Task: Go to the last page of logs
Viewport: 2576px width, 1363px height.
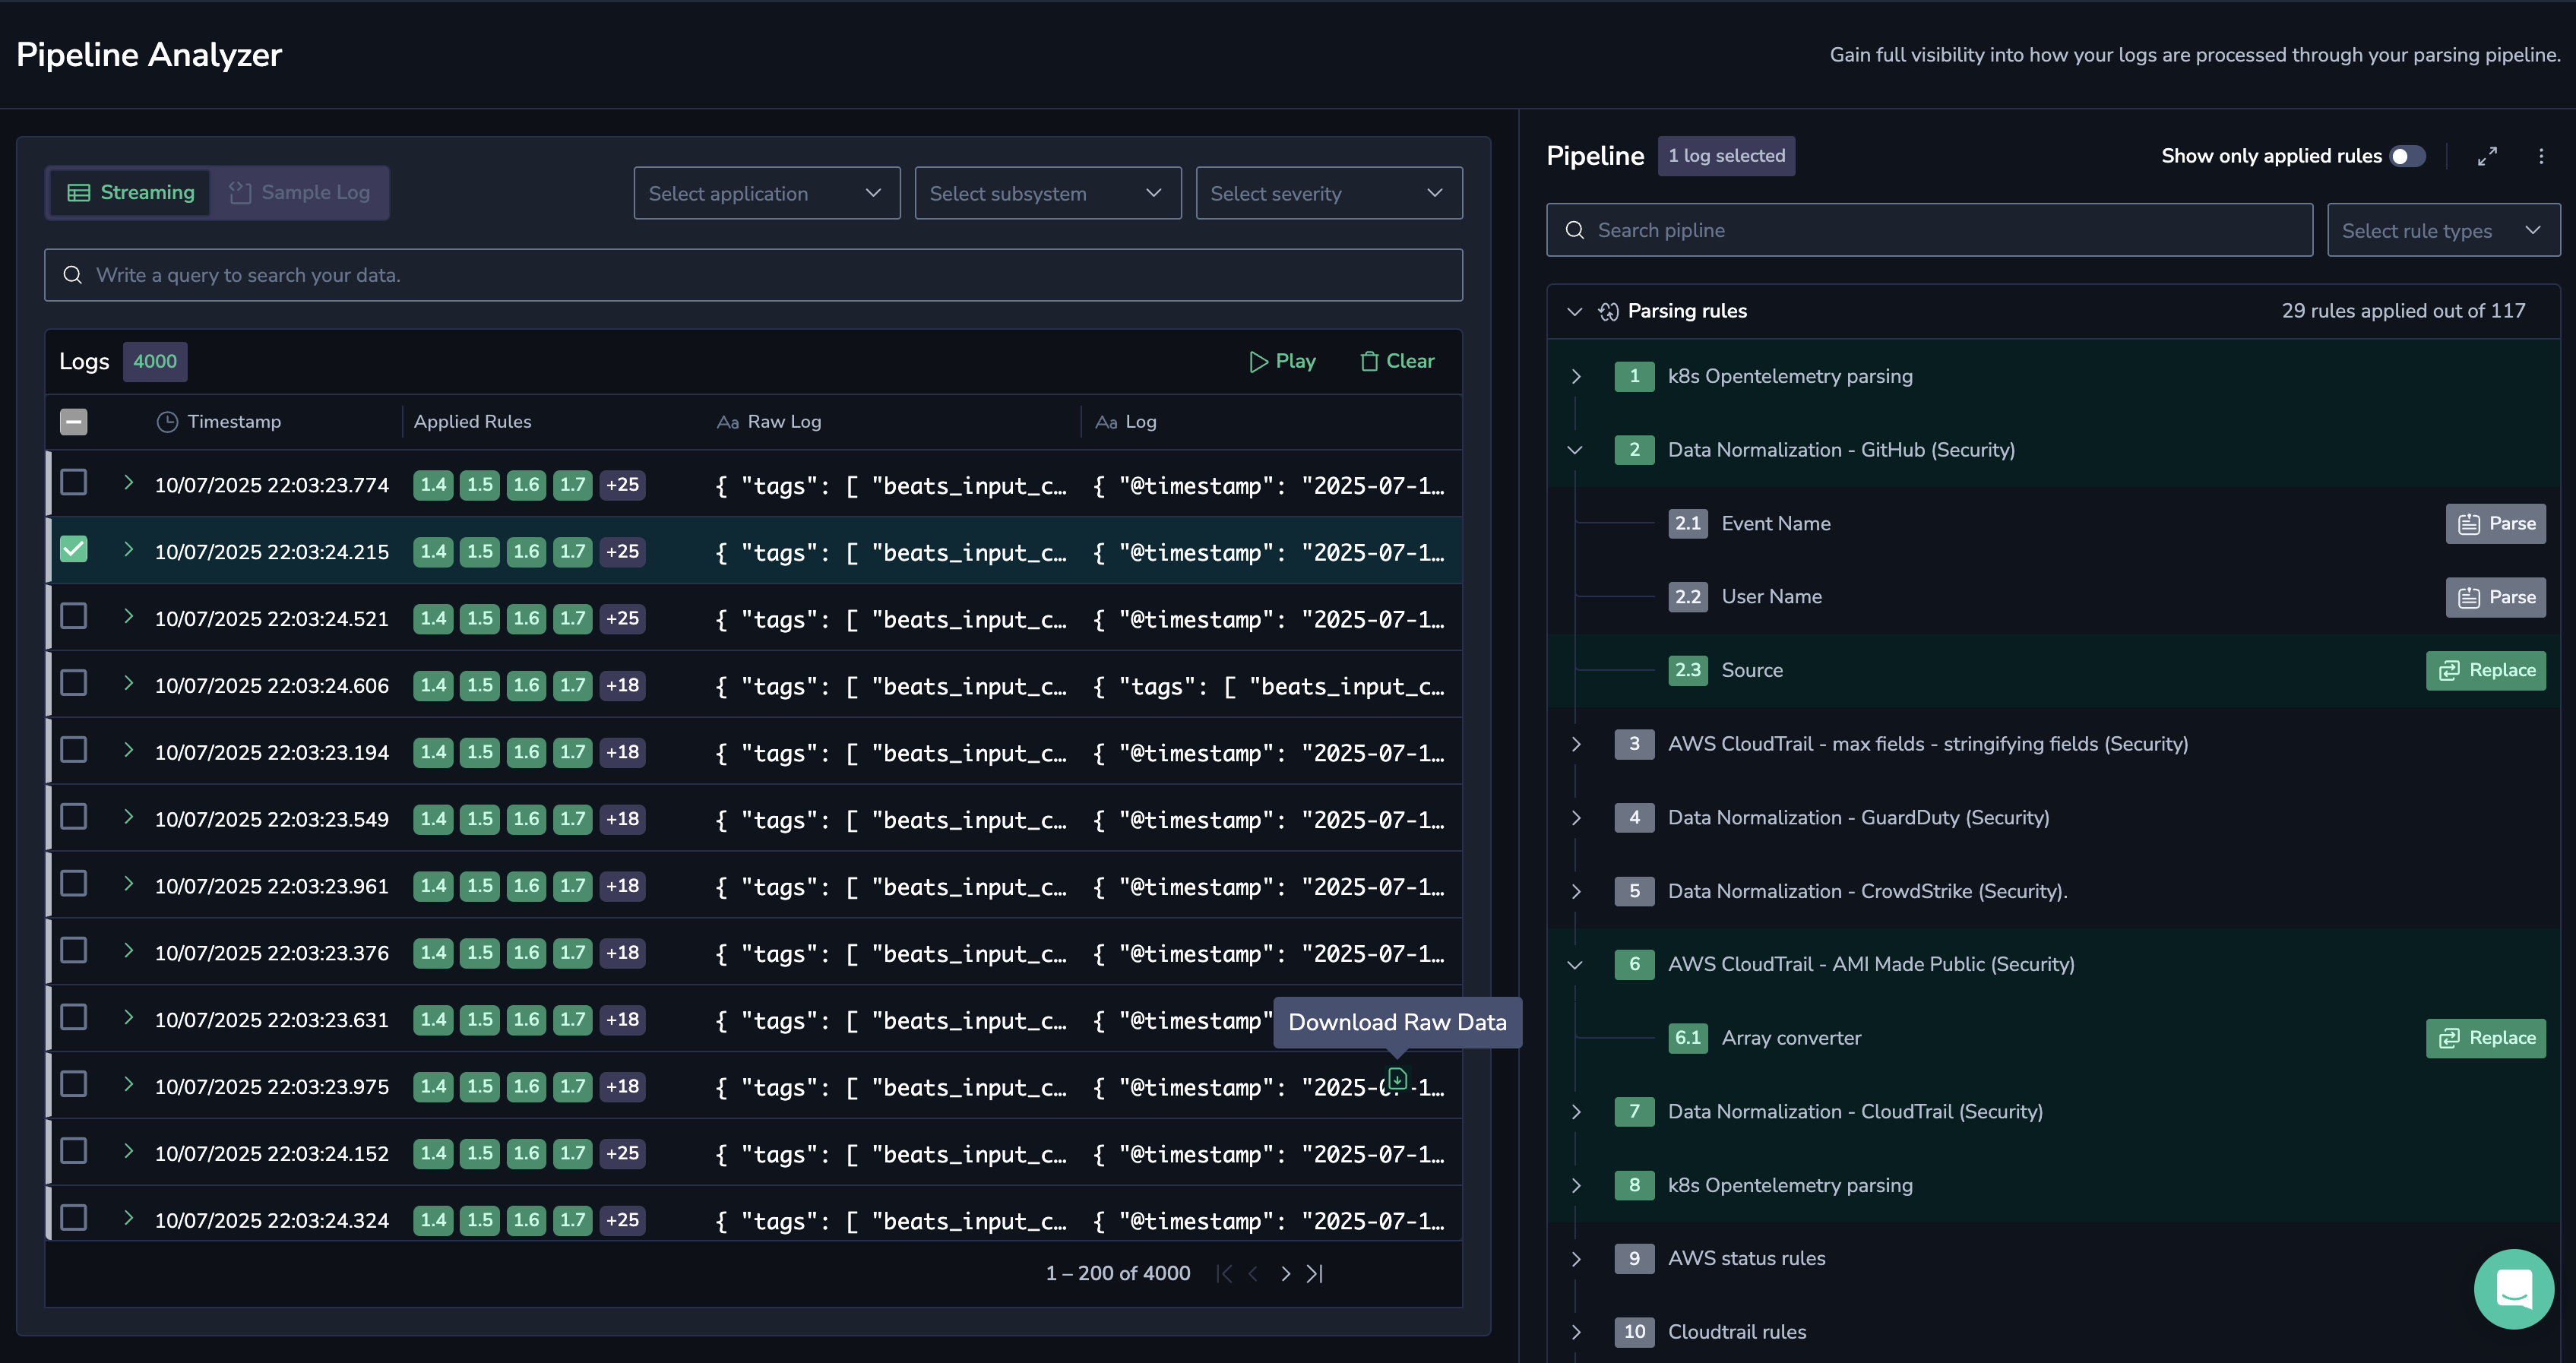Action: point(1315,1273)
